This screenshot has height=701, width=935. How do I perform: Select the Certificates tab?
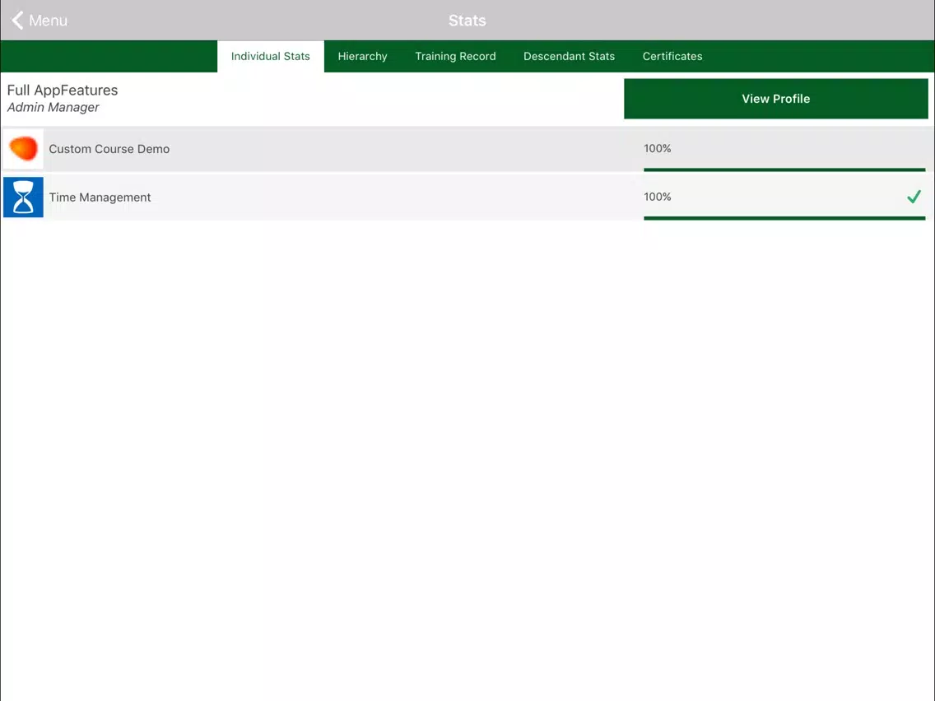[x=672, y=56]
